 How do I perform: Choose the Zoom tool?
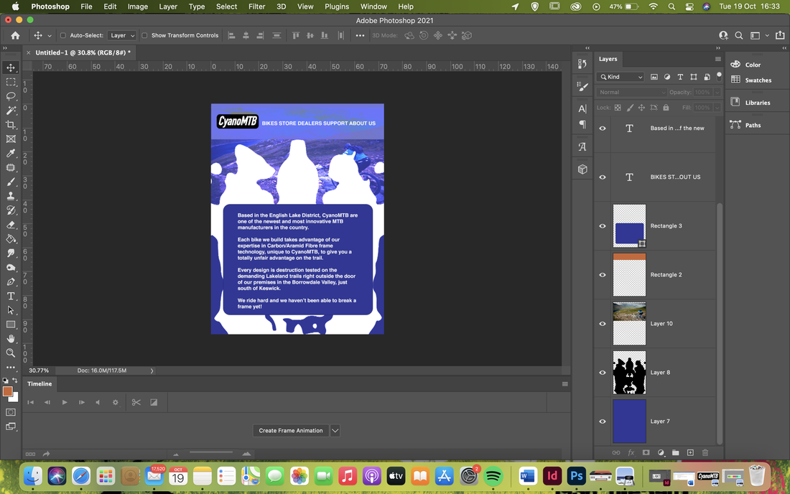pos(11,353)
